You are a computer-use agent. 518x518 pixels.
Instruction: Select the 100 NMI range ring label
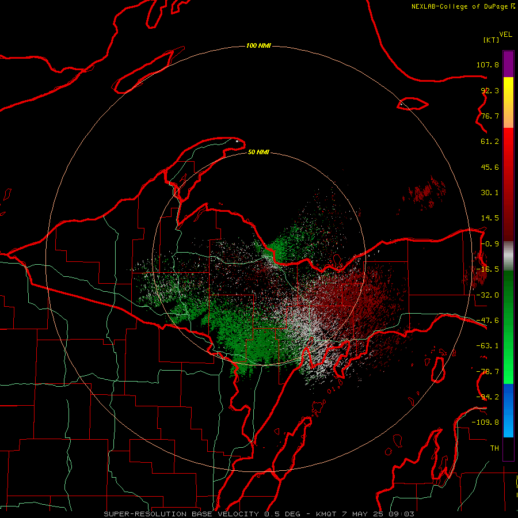tap(258, 45)
